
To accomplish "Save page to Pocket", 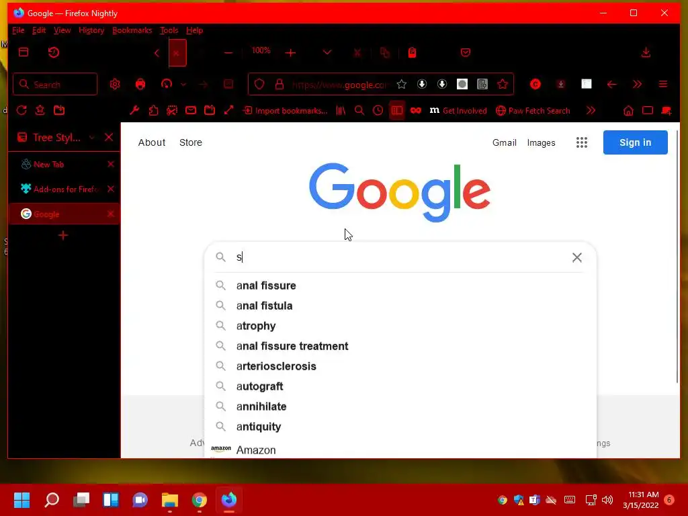I will tap(466, 52).
